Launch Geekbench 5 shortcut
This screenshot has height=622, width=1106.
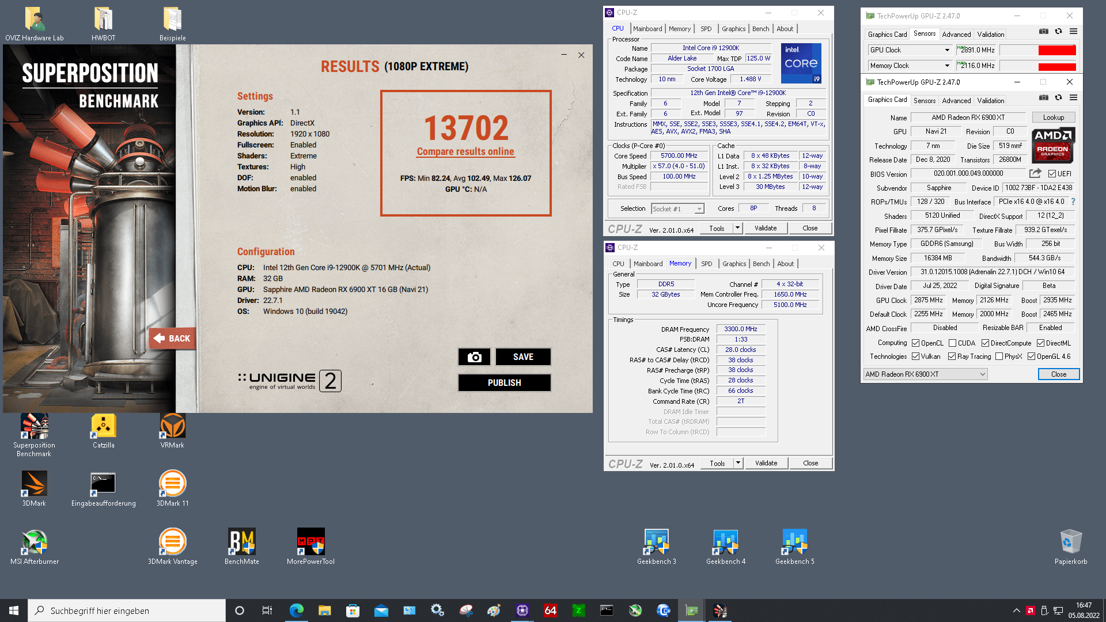[x=795, y=547]
